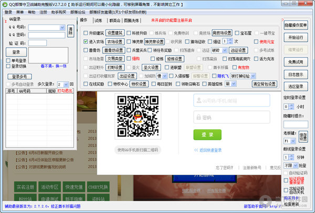315x213 pixels.
Task: Click the green 登录 button on web page
Action: (207, 134)
